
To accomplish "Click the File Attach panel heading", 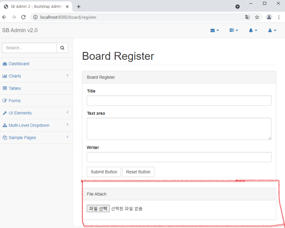I will tap(97, 194).
